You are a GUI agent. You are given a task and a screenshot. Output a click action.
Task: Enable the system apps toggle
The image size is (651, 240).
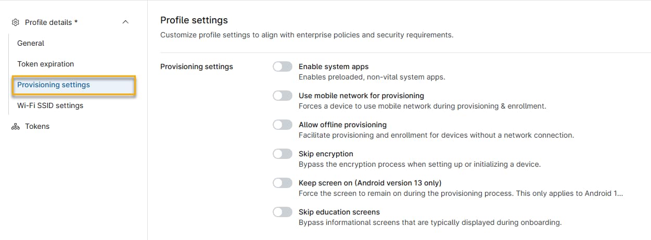pos(283,66)
